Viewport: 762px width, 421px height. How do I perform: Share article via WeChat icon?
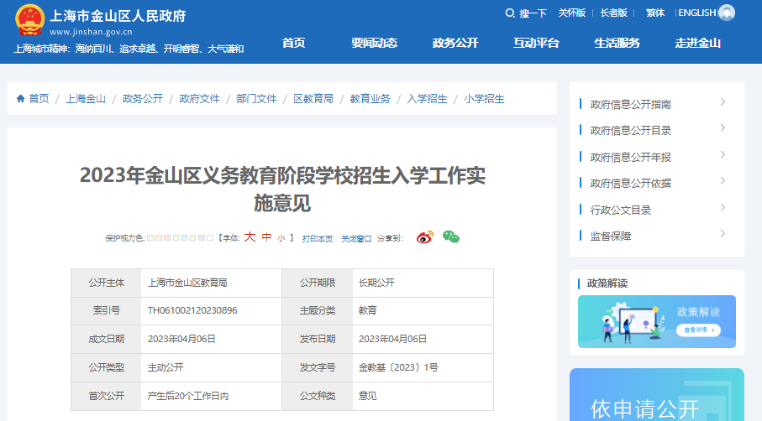pos(451,238)
